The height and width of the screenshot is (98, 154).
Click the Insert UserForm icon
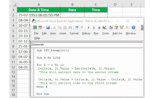(40, 28)
